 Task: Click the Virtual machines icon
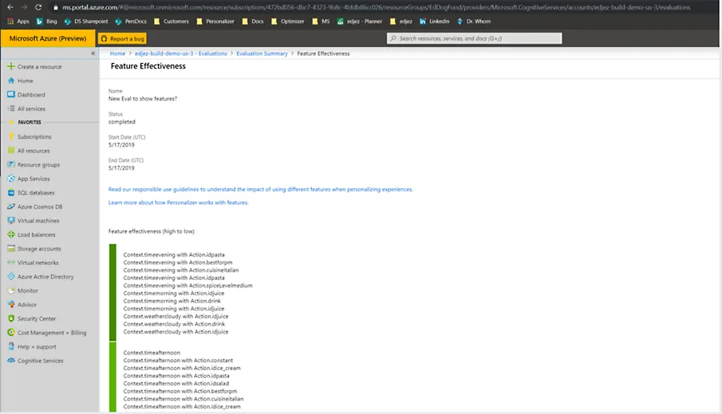(x=11, y=221)
